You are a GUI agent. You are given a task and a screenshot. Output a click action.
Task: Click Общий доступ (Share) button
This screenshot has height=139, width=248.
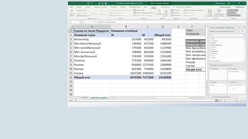[225, 7]
